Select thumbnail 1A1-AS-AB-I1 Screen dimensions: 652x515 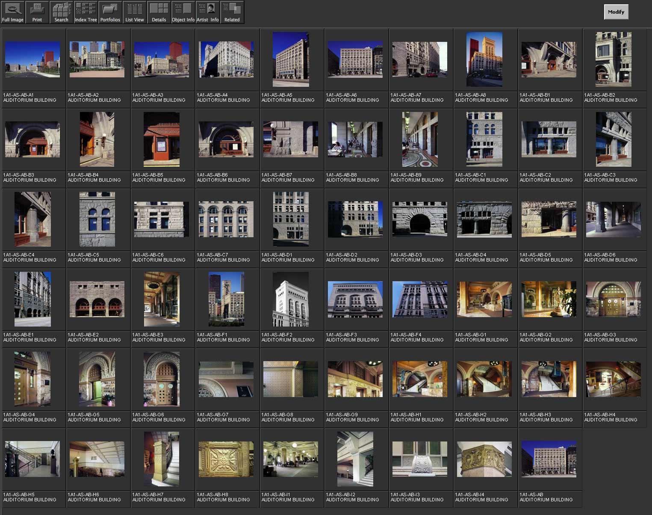(x=291, y=459)
